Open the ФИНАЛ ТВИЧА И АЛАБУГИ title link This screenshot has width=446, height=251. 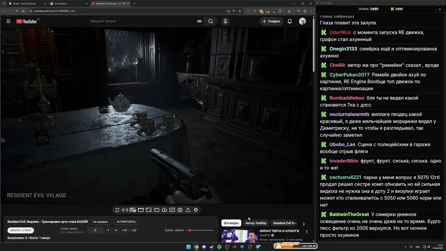[279, 231]
